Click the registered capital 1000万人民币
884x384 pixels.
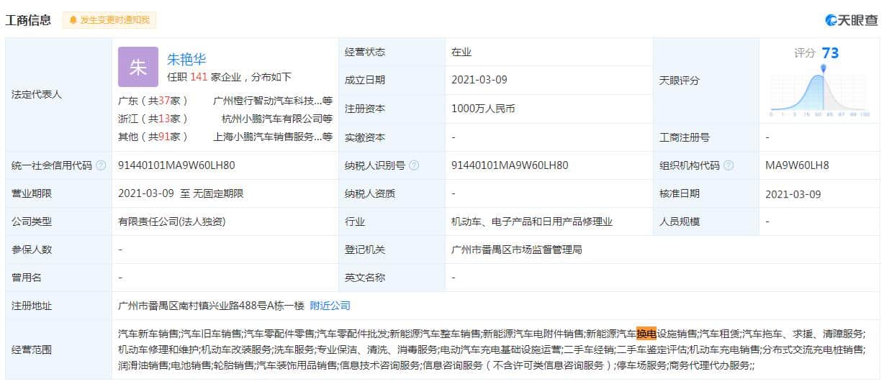(483, 109)
